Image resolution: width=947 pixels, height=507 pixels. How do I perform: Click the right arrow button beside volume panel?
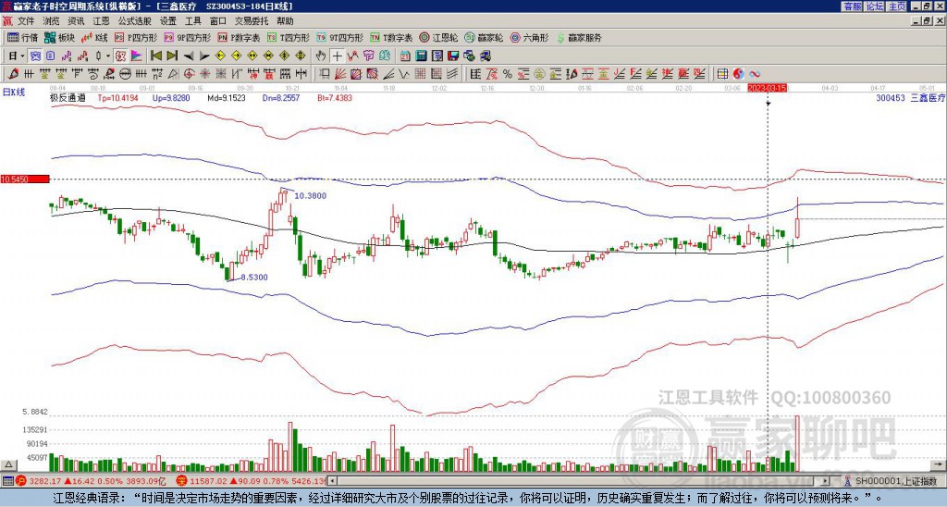(x=940, y=464)
